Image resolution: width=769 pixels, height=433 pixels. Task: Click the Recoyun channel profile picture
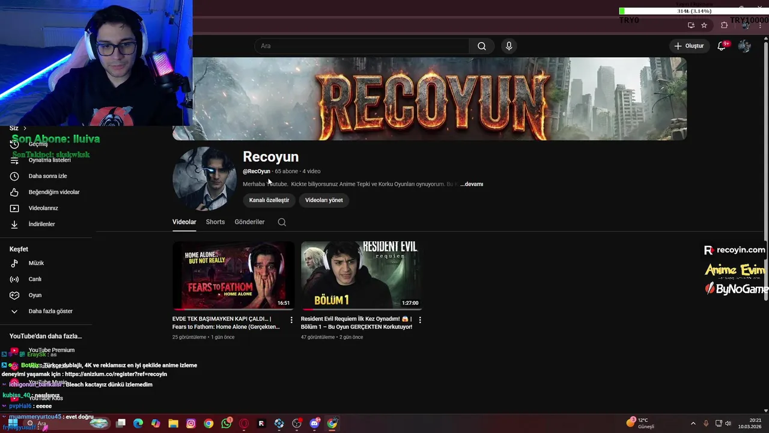click(204, 179)
